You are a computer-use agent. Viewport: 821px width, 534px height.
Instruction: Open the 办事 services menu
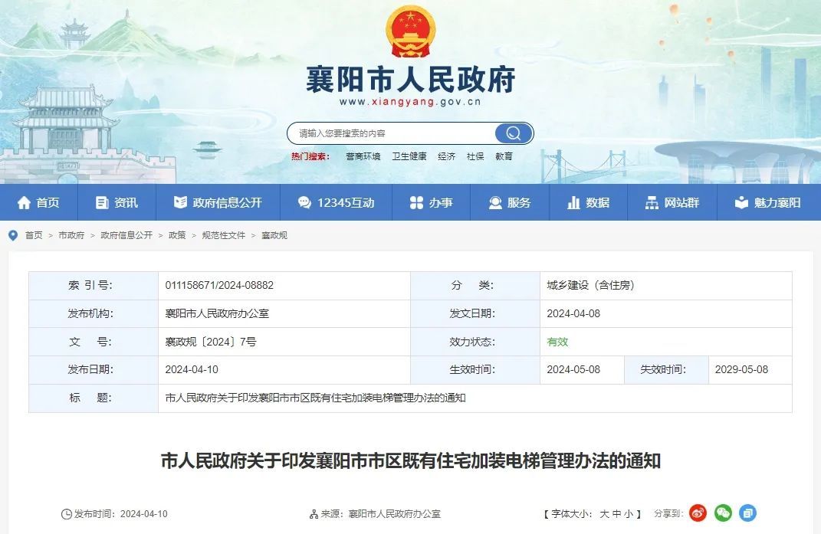point(431,203)
